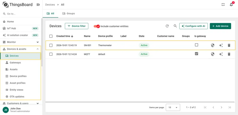The height and width of the screenshot is (115, 238).
Task: Open Device profiles in the sidebar
Action: pyautogui.click(x=21, y=76)
